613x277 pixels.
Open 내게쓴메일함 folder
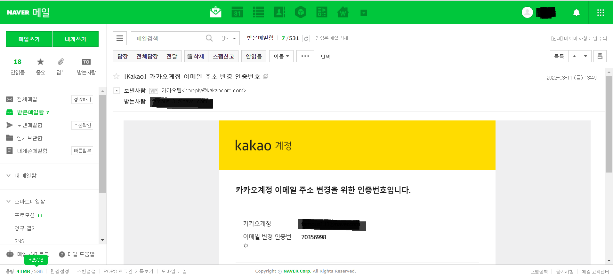32,151
